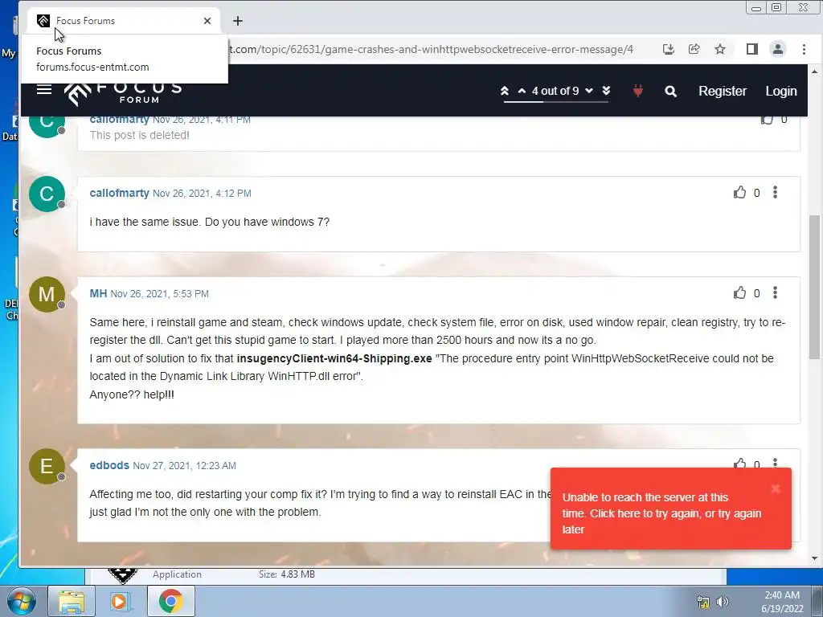Click bold 'insugencyClient-win64-Shipping.exe' text
Viewport: 823px width, 617px height.
click(x=334, y=358)
